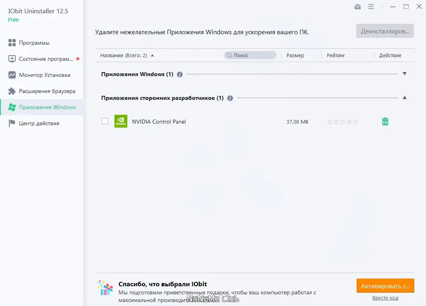Click the IObit Uninstaller 12.5 title

(x=38, y=11)
